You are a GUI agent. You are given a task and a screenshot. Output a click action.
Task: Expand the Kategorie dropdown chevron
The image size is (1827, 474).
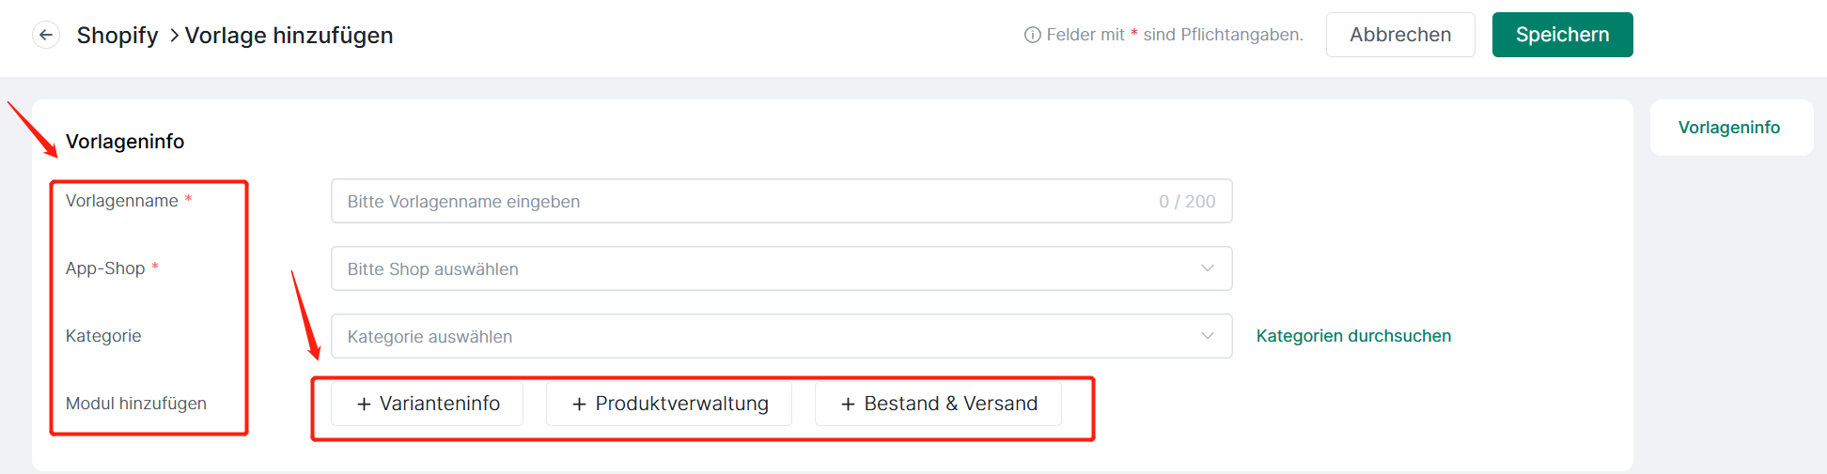pyautogui.click(x=1208, y=336)
